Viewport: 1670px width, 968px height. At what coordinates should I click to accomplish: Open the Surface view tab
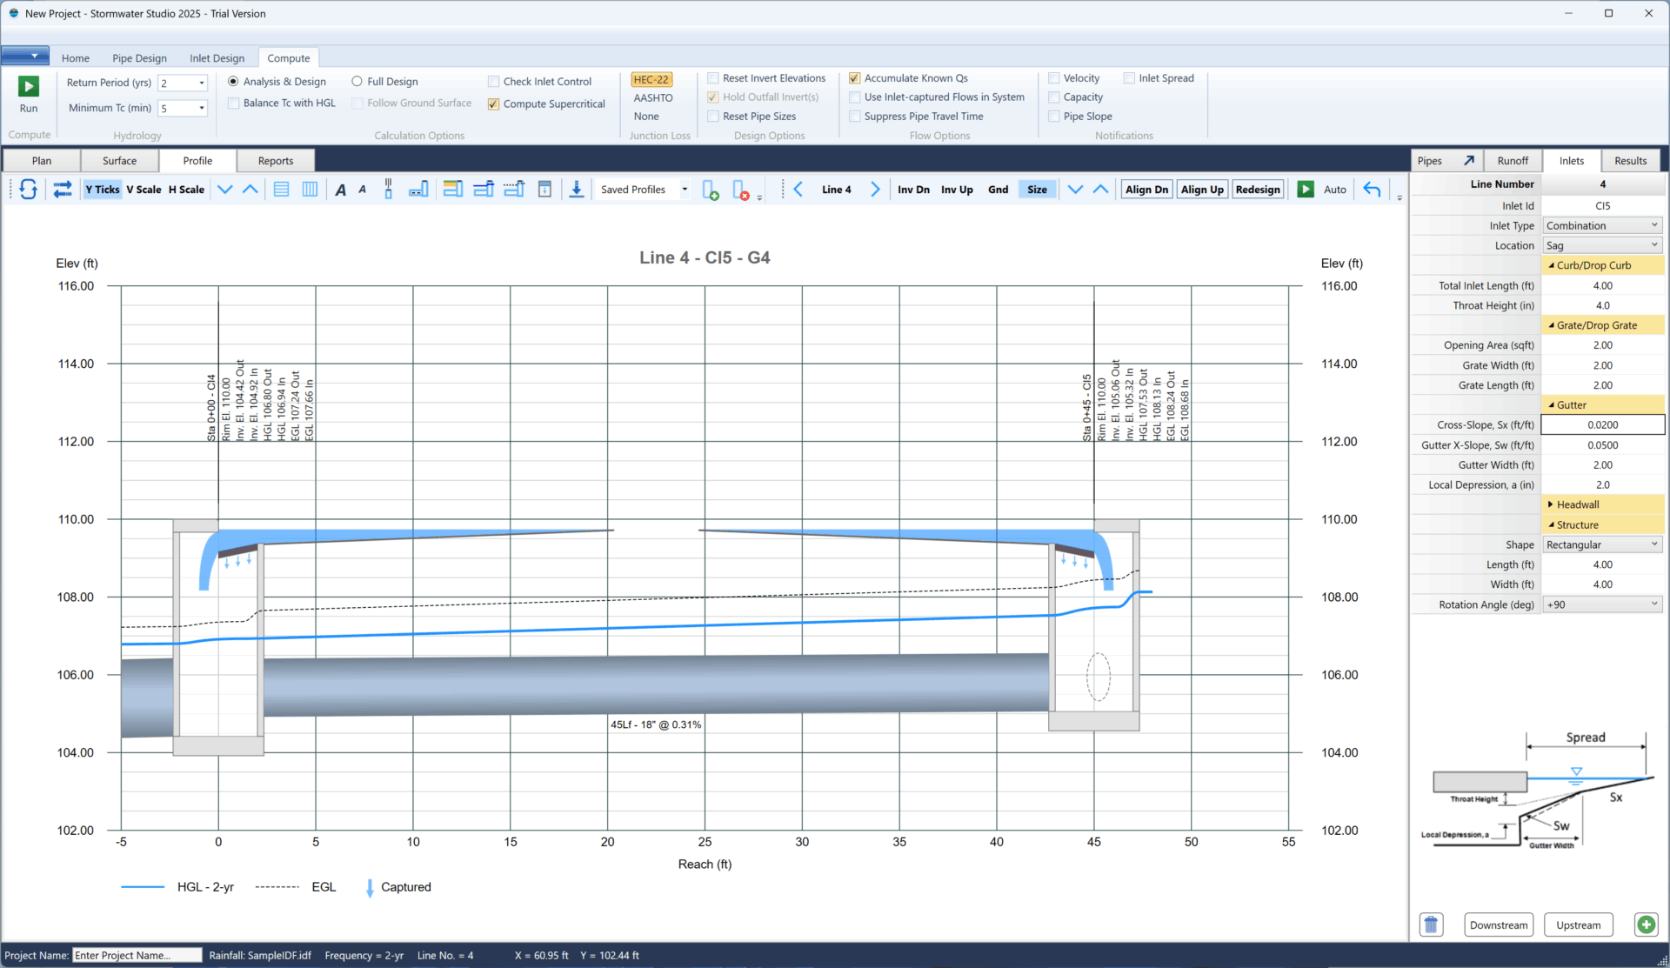pos(120,161)
